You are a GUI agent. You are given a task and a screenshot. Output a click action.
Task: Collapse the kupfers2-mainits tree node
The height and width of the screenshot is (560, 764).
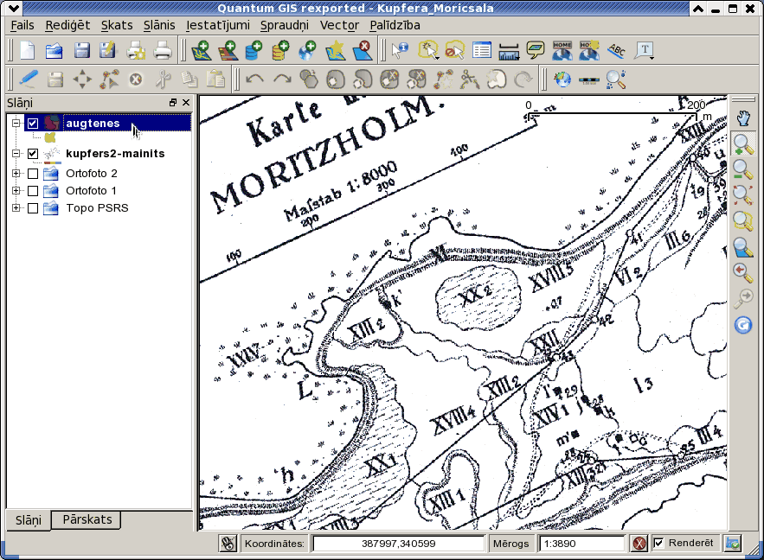16,154
